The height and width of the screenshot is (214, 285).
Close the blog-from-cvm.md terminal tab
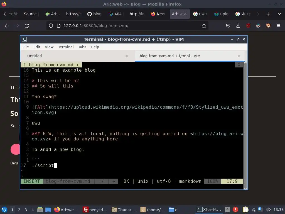pyautogui.click(x=239, y=56)
